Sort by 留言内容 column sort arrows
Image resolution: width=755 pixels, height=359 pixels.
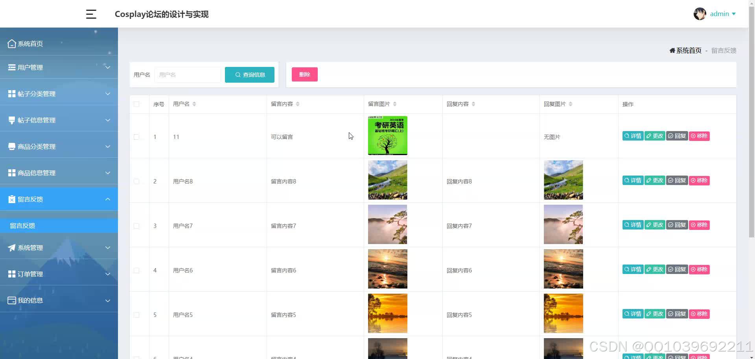[298, 104]
